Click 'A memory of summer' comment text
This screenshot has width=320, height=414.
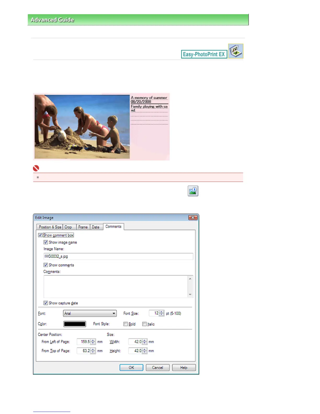click(x=149, y=98)
